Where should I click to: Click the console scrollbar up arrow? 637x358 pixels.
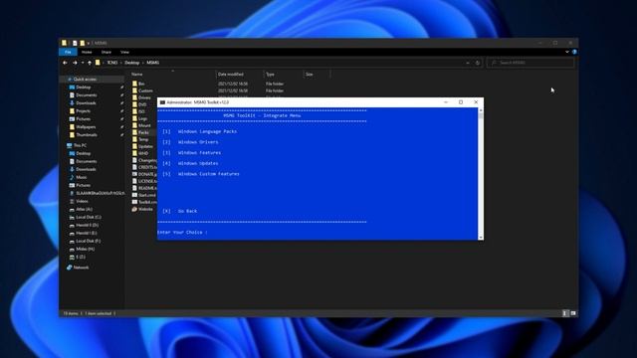481,110
